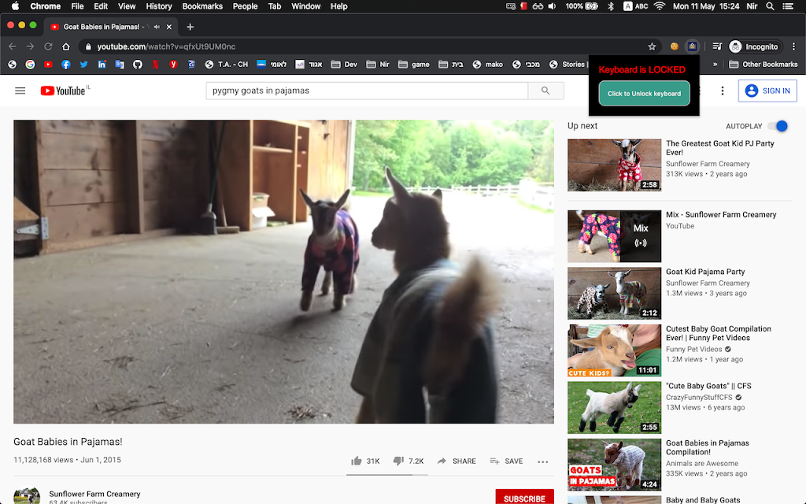Open the People menu
Screen dimensions: 806x504
246,6
